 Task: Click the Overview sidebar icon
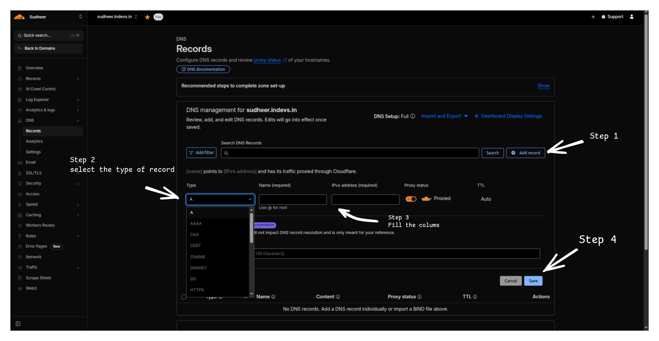coord(20,68)
